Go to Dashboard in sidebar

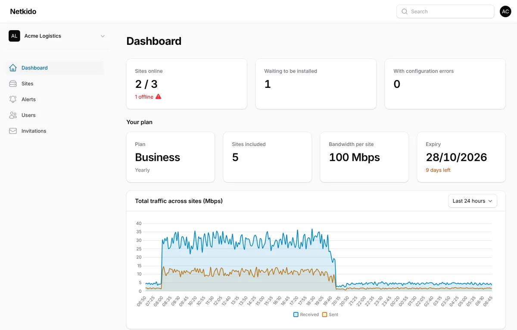[55, 68]
